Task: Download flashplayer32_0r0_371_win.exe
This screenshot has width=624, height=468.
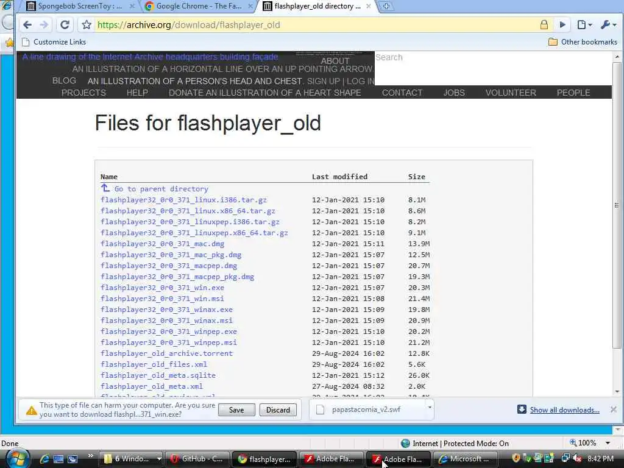Action: point(162,288)
